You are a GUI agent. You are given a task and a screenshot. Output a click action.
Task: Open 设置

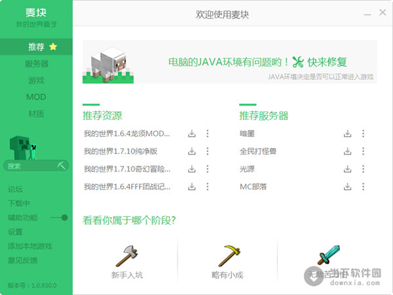(15, 232)
